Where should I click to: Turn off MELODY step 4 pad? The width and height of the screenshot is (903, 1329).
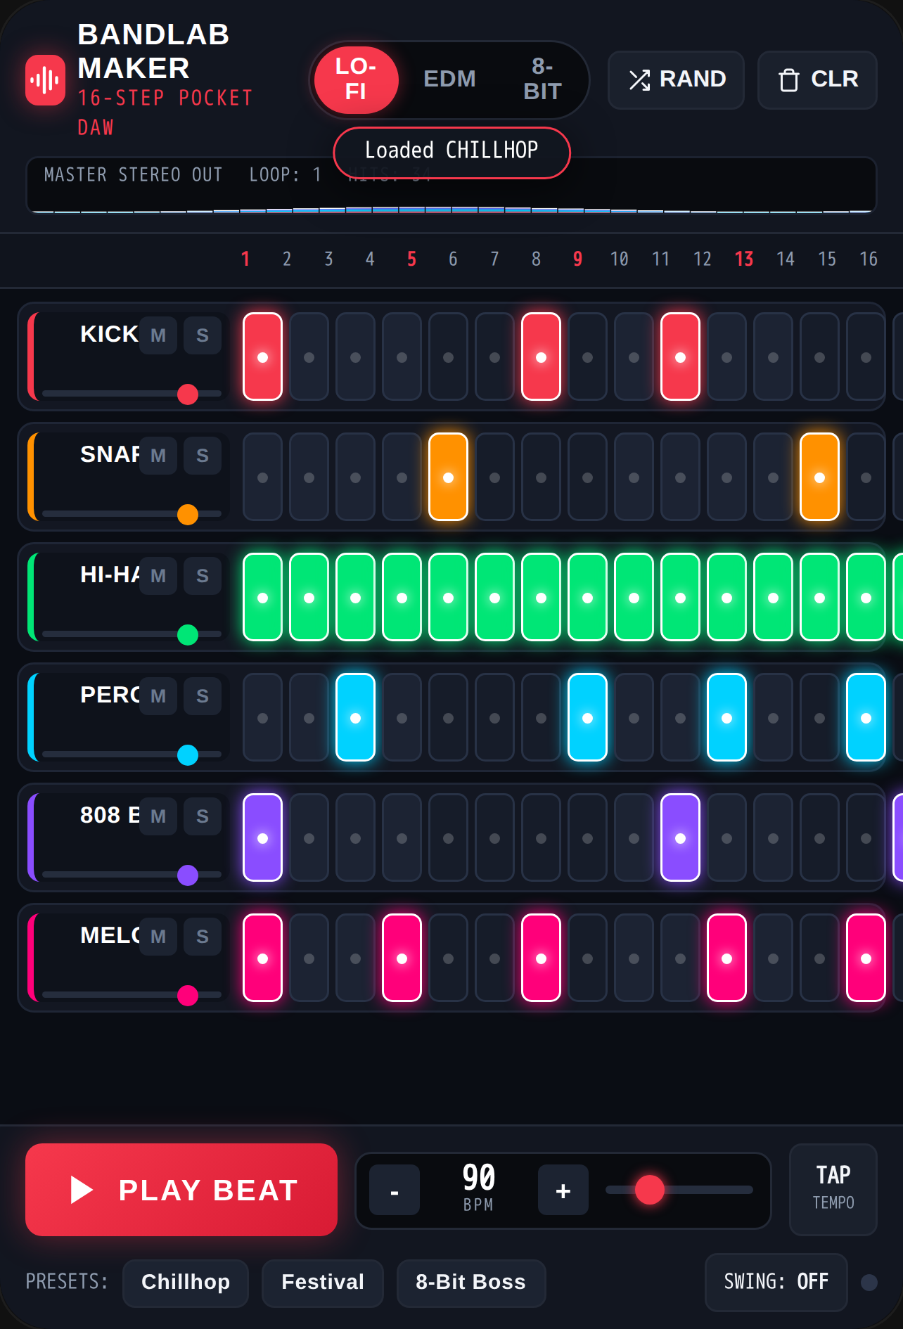pyautogui.click(x=402, y=958)
